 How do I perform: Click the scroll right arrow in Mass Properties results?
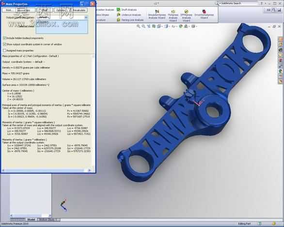click(x=89, y=170)
